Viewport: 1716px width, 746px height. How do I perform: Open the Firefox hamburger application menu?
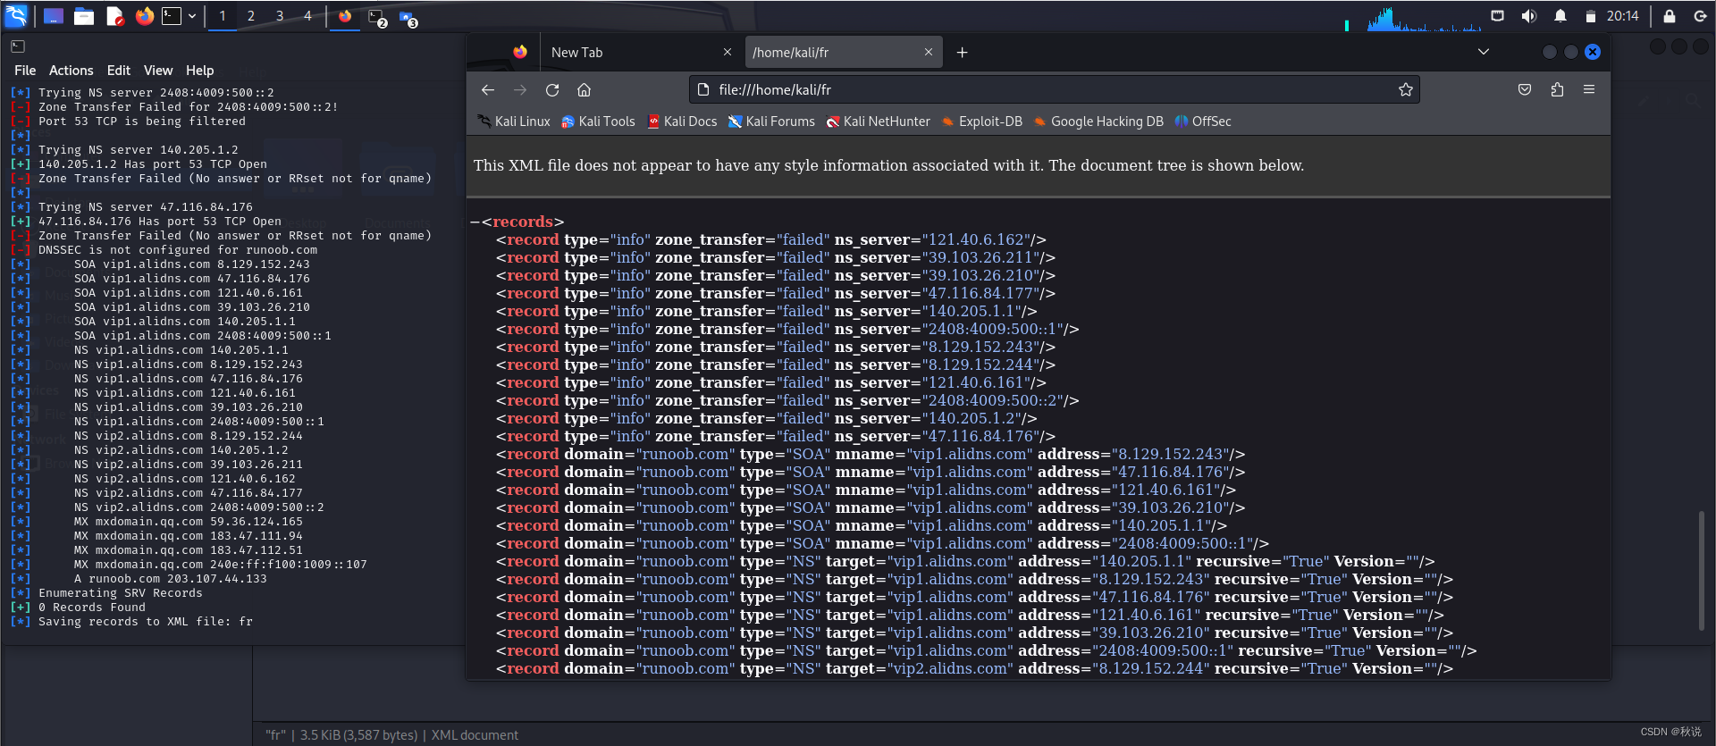pos(1589,89)
